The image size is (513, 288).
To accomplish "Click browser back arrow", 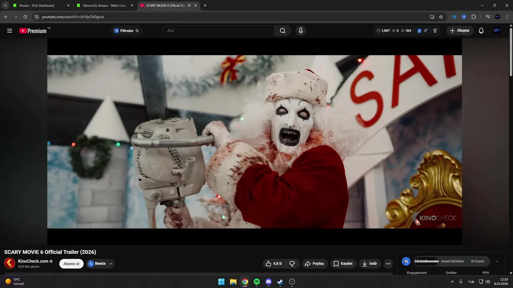I will (6, 17).
